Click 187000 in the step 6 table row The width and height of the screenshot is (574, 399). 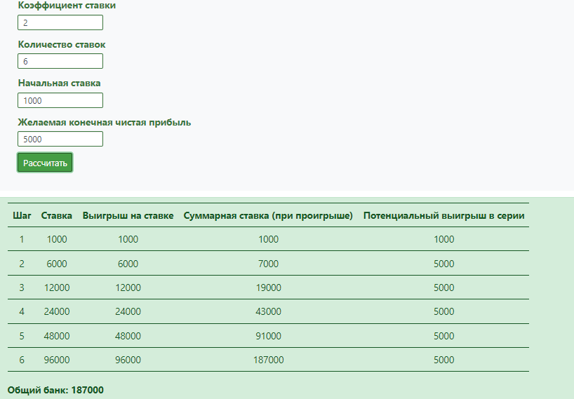tap(268, 360)
